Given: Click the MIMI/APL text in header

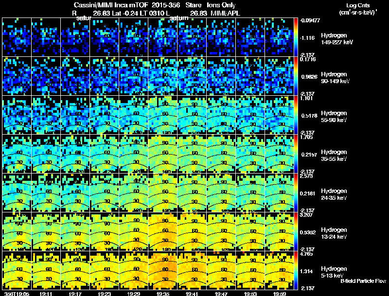Looking at the screenshot, I should coord(225,13).
